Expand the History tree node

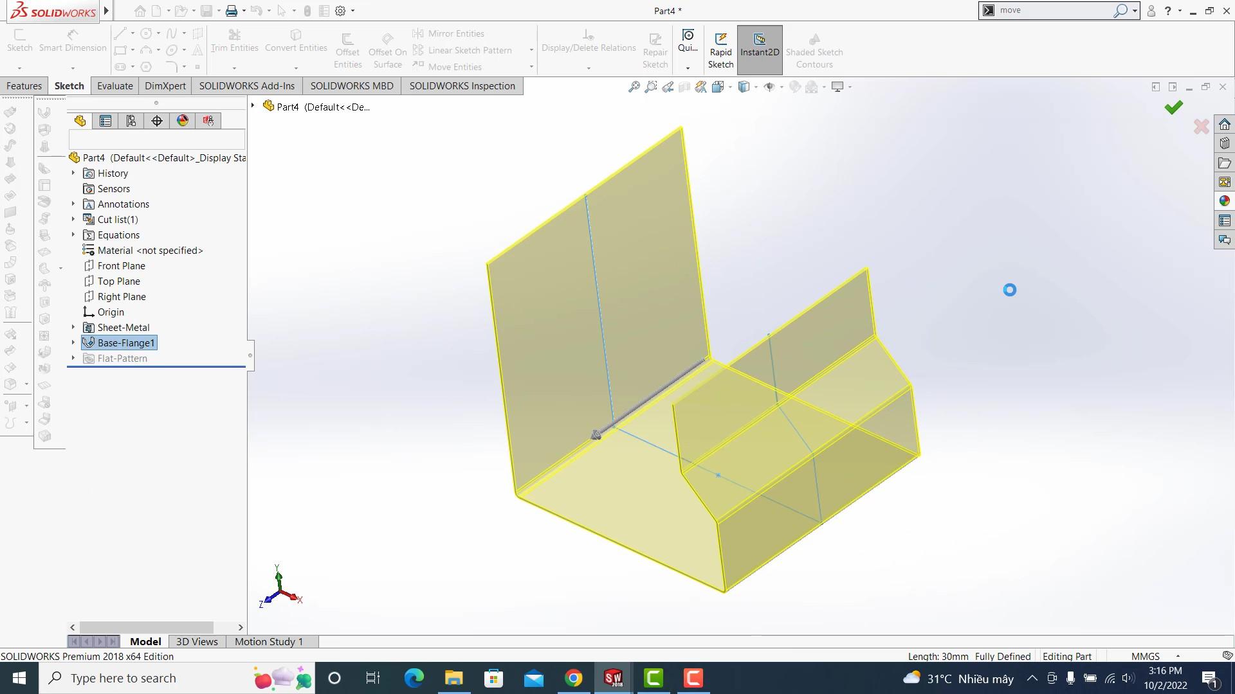coord(73,173)
